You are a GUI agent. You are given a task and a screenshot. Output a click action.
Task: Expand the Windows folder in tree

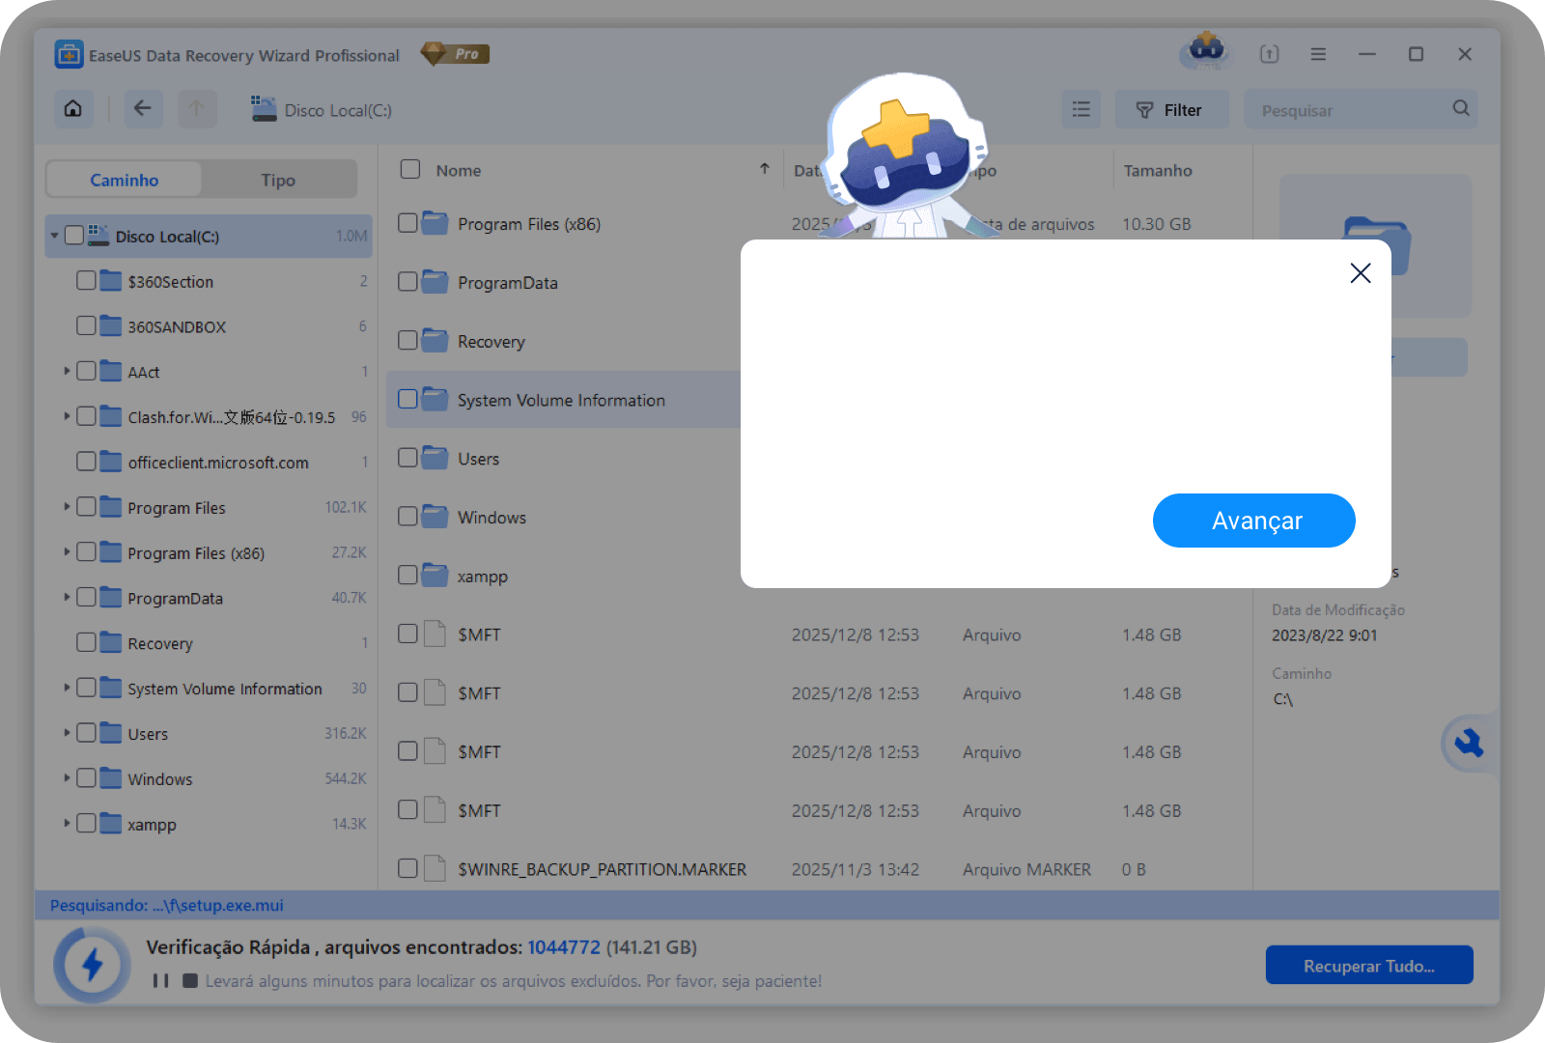coord(67,778)
